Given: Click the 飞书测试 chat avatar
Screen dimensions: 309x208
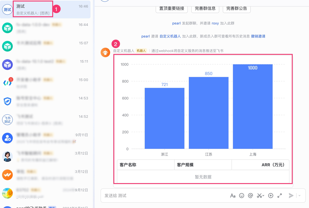Looking at the screenshot, I should click(7, 120).
